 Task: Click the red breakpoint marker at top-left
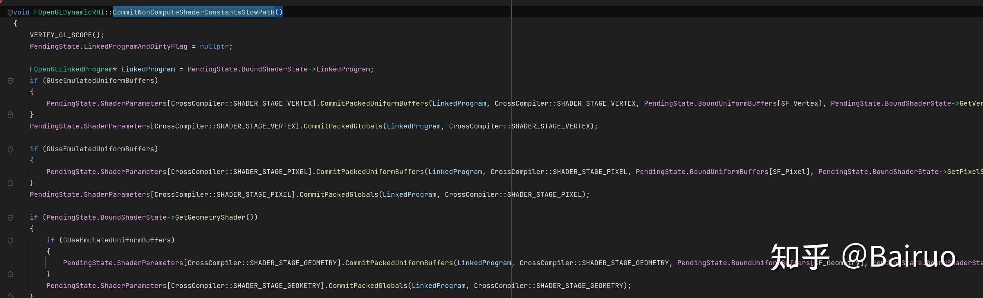[x=1, y=1]
